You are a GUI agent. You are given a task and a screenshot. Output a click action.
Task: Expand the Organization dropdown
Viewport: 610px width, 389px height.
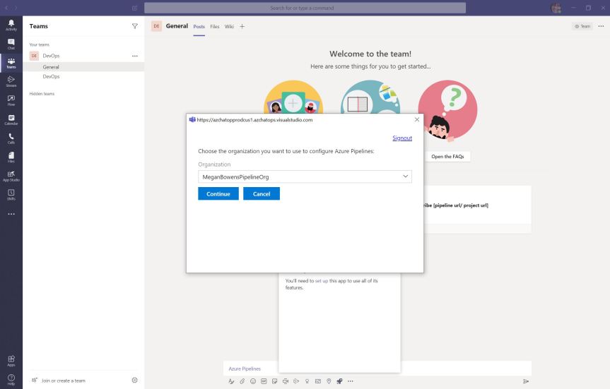(x=305, y=176)
